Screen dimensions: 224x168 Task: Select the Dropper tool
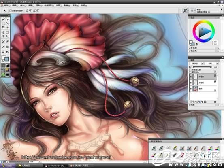pyautogui.click(x=3, y=47)
